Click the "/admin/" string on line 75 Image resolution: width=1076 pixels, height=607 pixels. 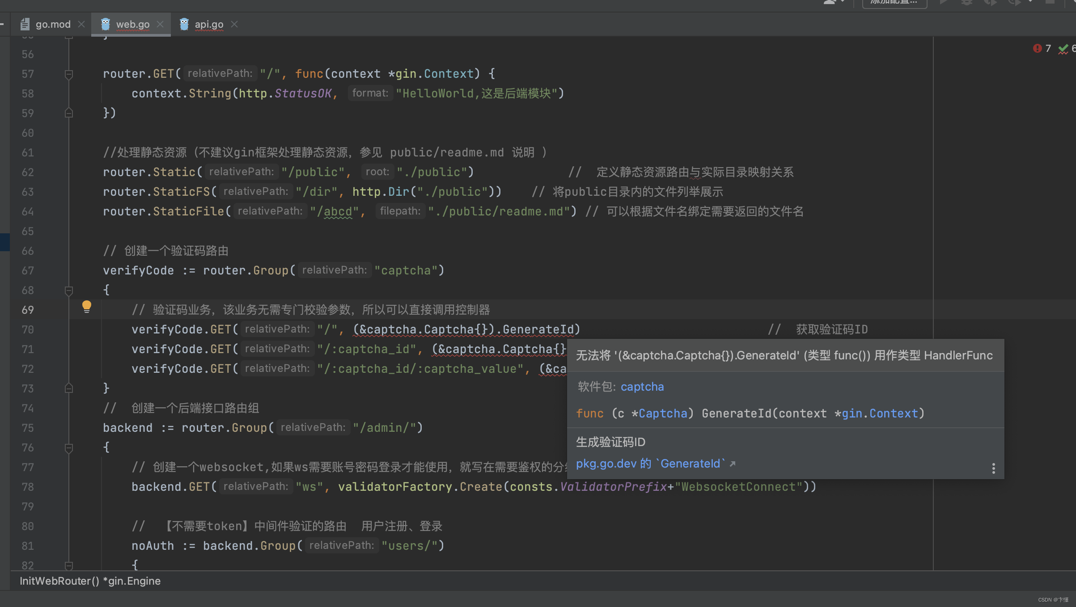[x=385, y=428]
